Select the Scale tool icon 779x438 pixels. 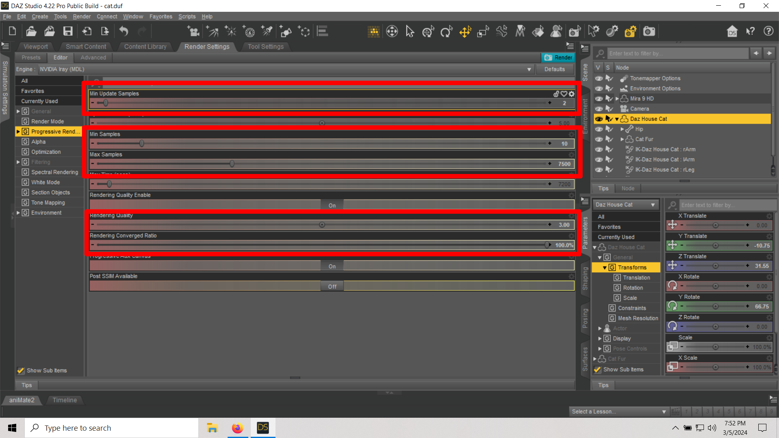[483, 31]
